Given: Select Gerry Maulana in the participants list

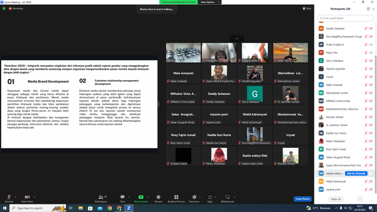Looking at the screenshot, I should point(345,61).
